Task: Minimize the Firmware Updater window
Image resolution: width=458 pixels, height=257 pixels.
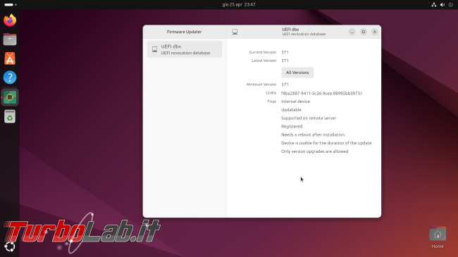Action: (352, 32)
